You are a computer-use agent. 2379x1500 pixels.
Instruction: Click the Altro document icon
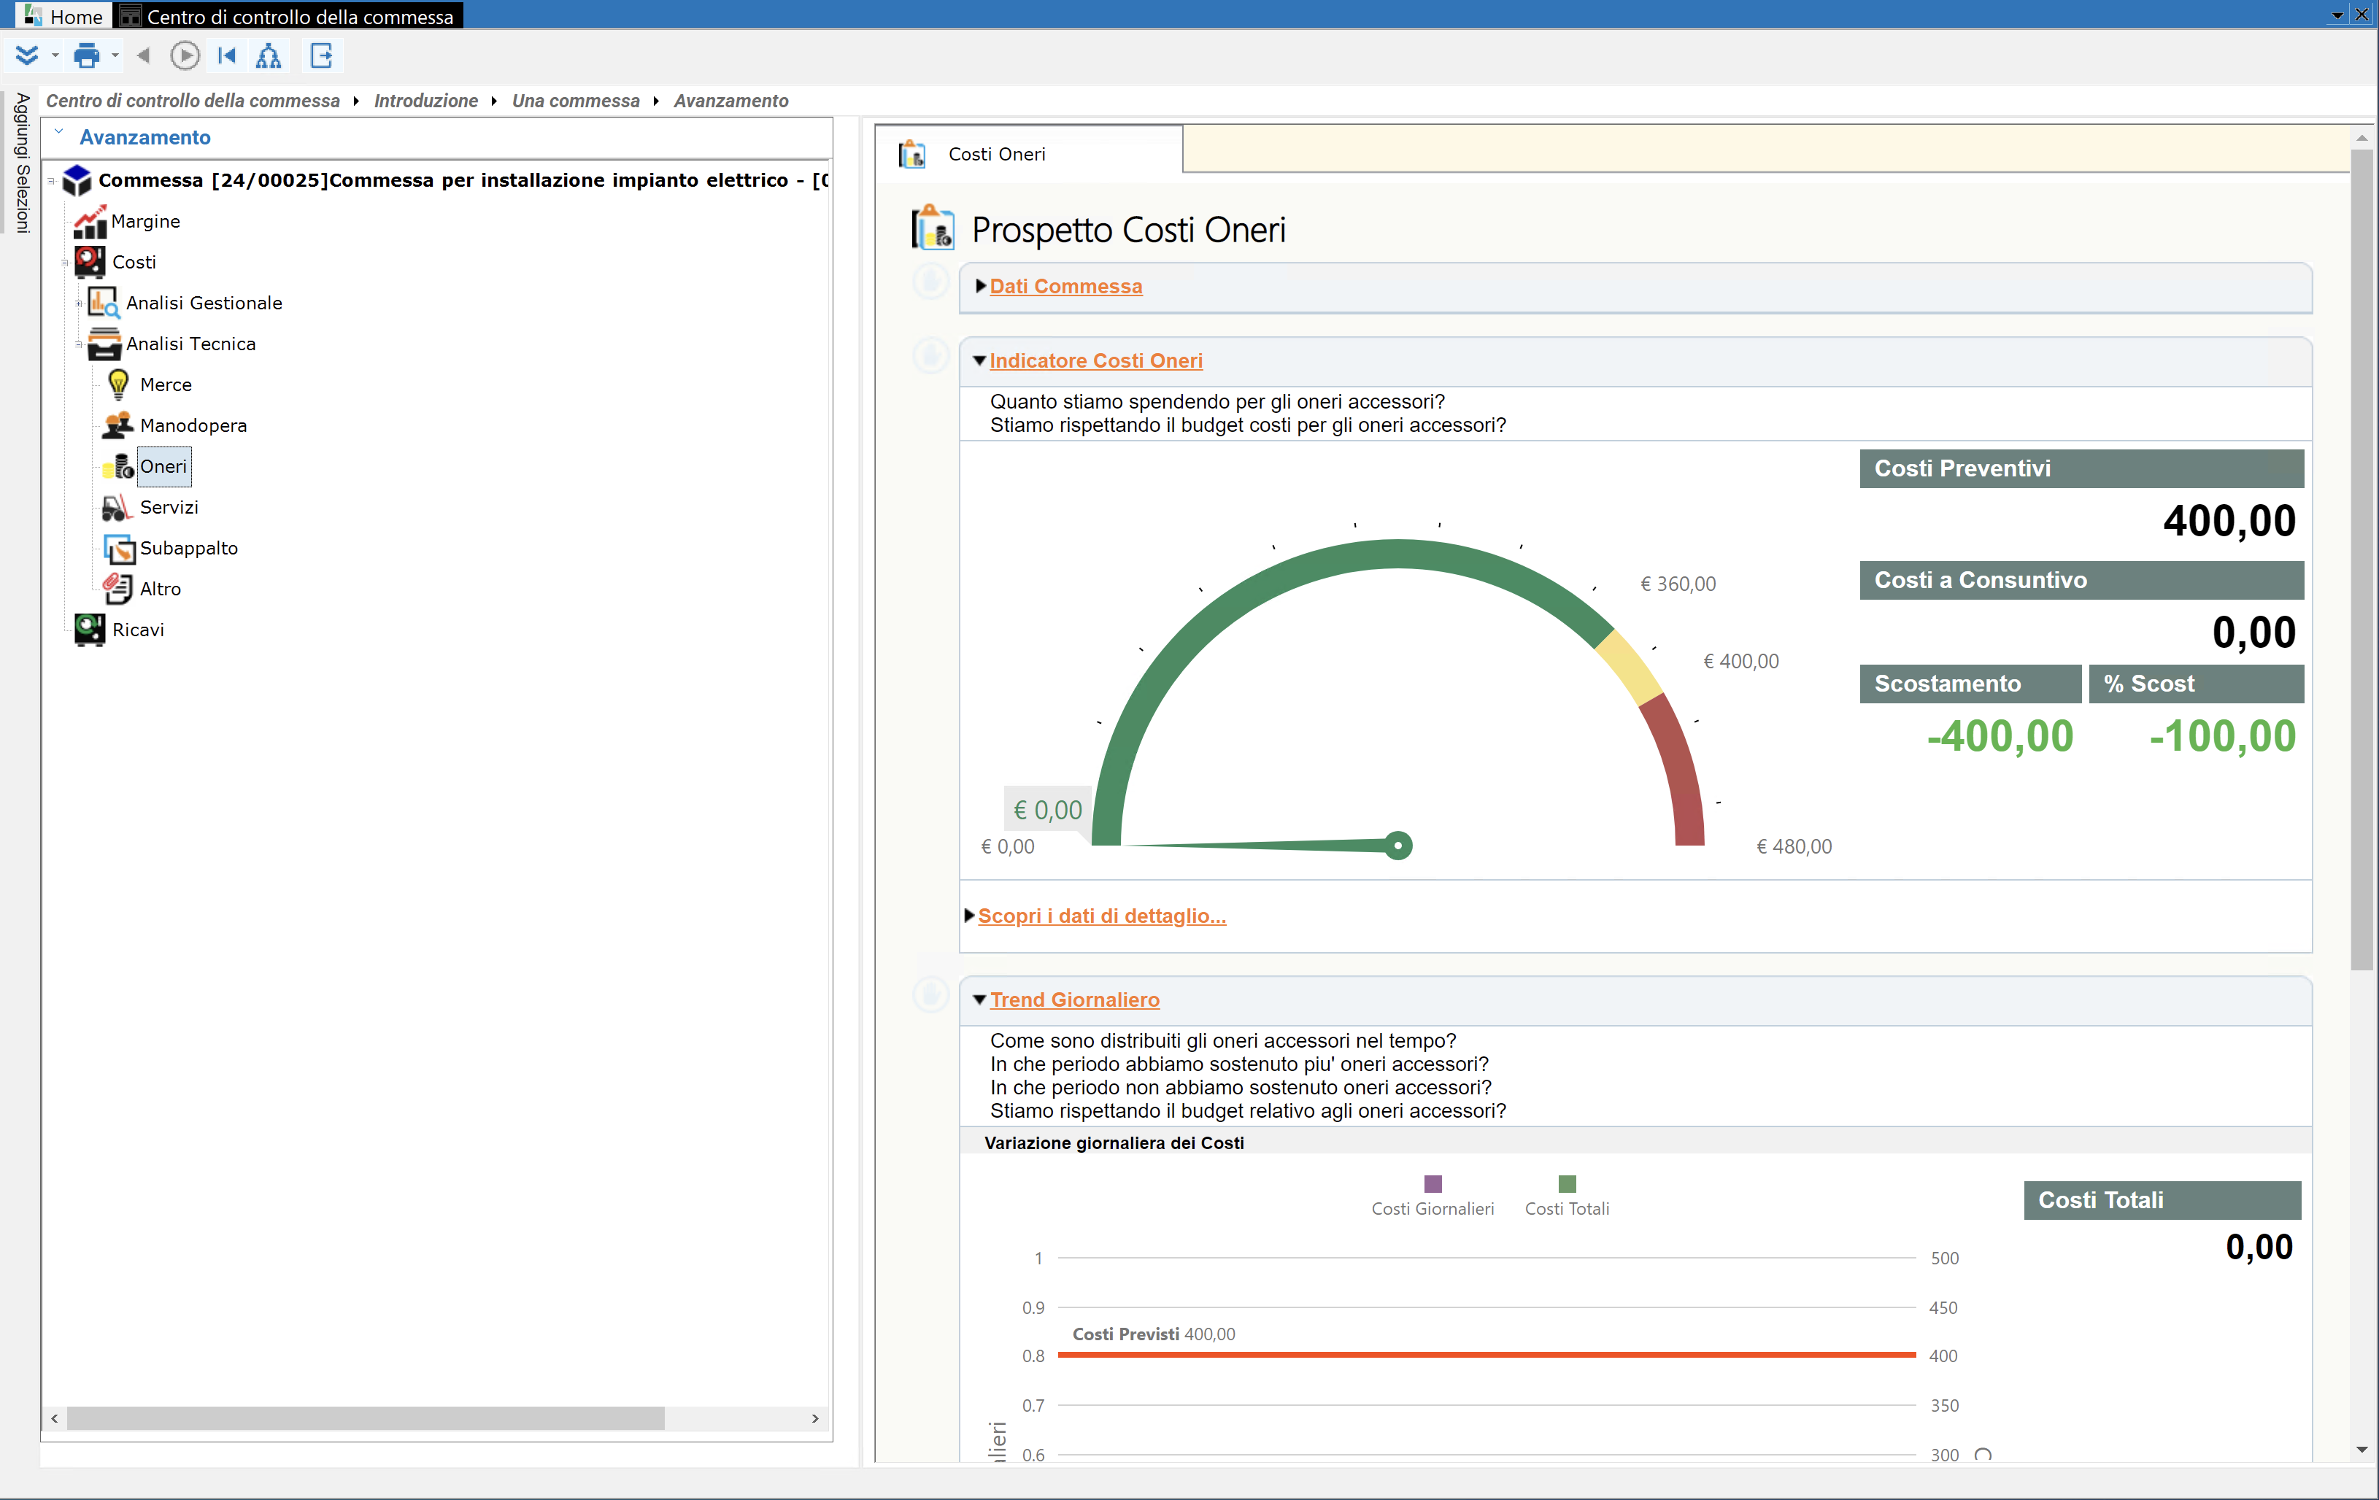pyautogui.click(x=117, y=589)
